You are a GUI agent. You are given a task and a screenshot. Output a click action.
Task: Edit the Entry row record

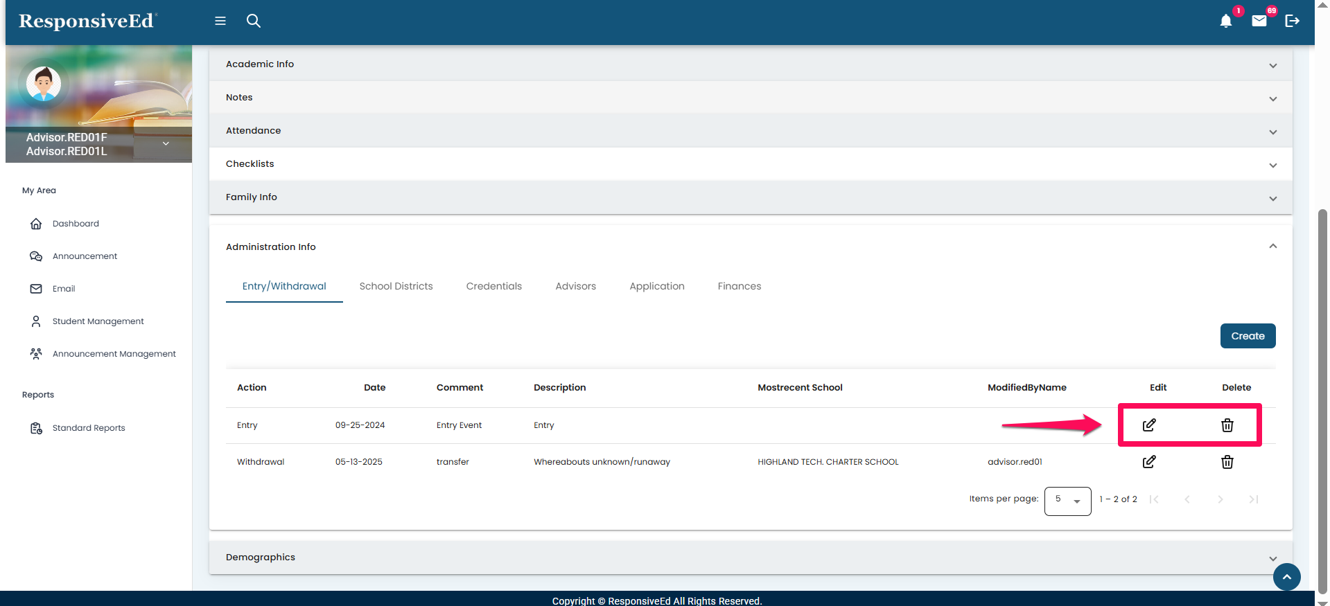pyautogui.click(x=1149, y=425)
